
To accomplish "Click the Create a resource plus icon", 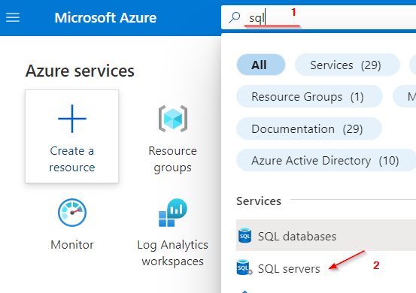I will pyautogui.click(x=72, y=119).
